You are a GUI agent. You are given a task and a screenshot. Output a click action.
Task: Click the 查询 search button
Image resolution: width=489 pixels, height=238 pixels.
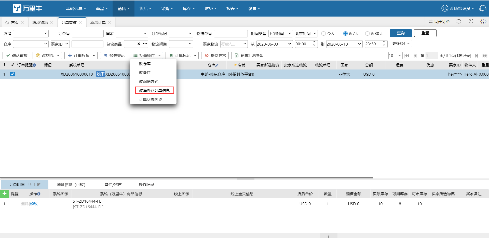point(401,33)
